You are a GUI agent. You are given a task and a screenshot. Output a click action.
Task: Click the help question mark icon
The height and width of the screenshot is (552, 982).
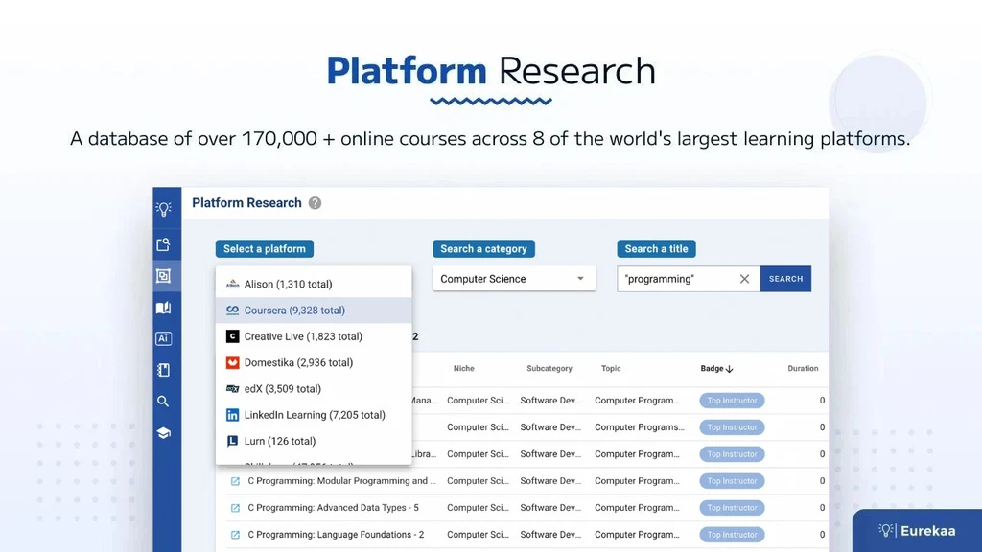tap(315, 203)
